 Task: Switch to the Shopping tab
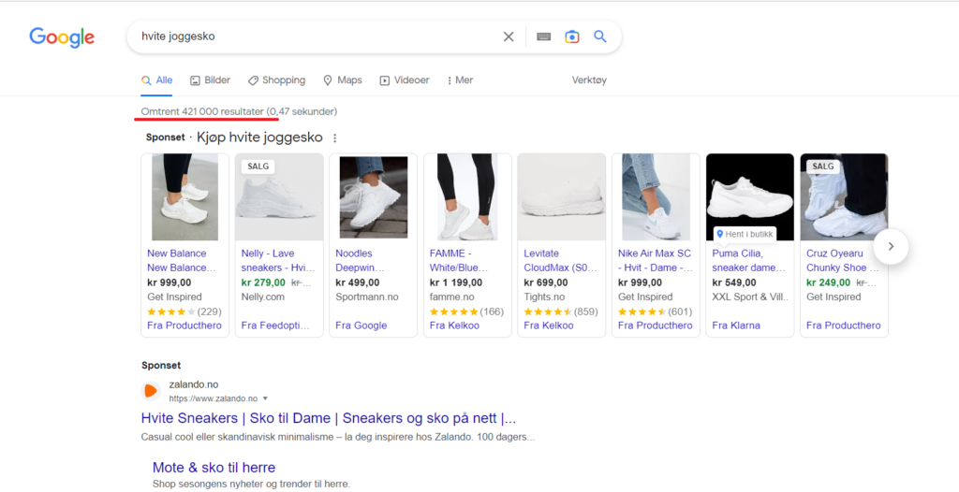coord(276,80)
